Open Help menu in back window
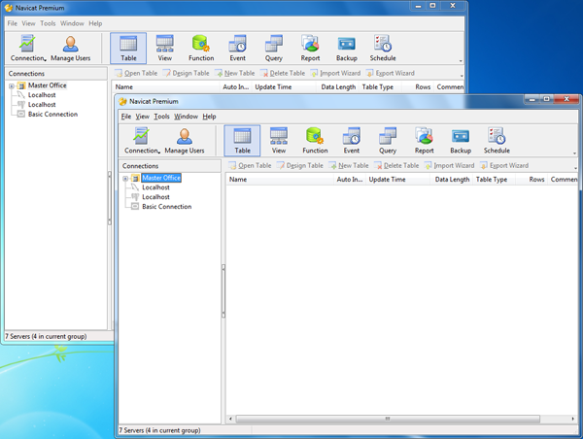The width and height of the screenshot is (583, 439). [x=95, y=23]
